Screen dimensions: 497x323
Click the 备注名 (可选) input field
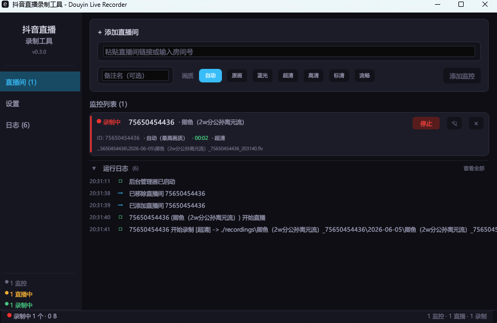tap(135, 76)
